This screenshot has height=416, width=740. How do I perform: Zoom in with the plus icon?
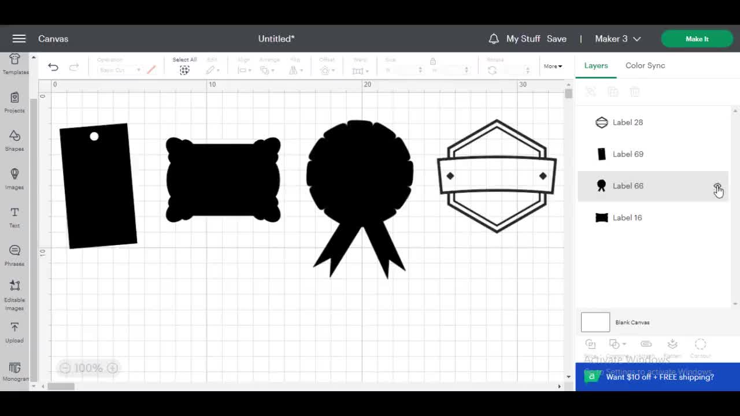[113, 368]
